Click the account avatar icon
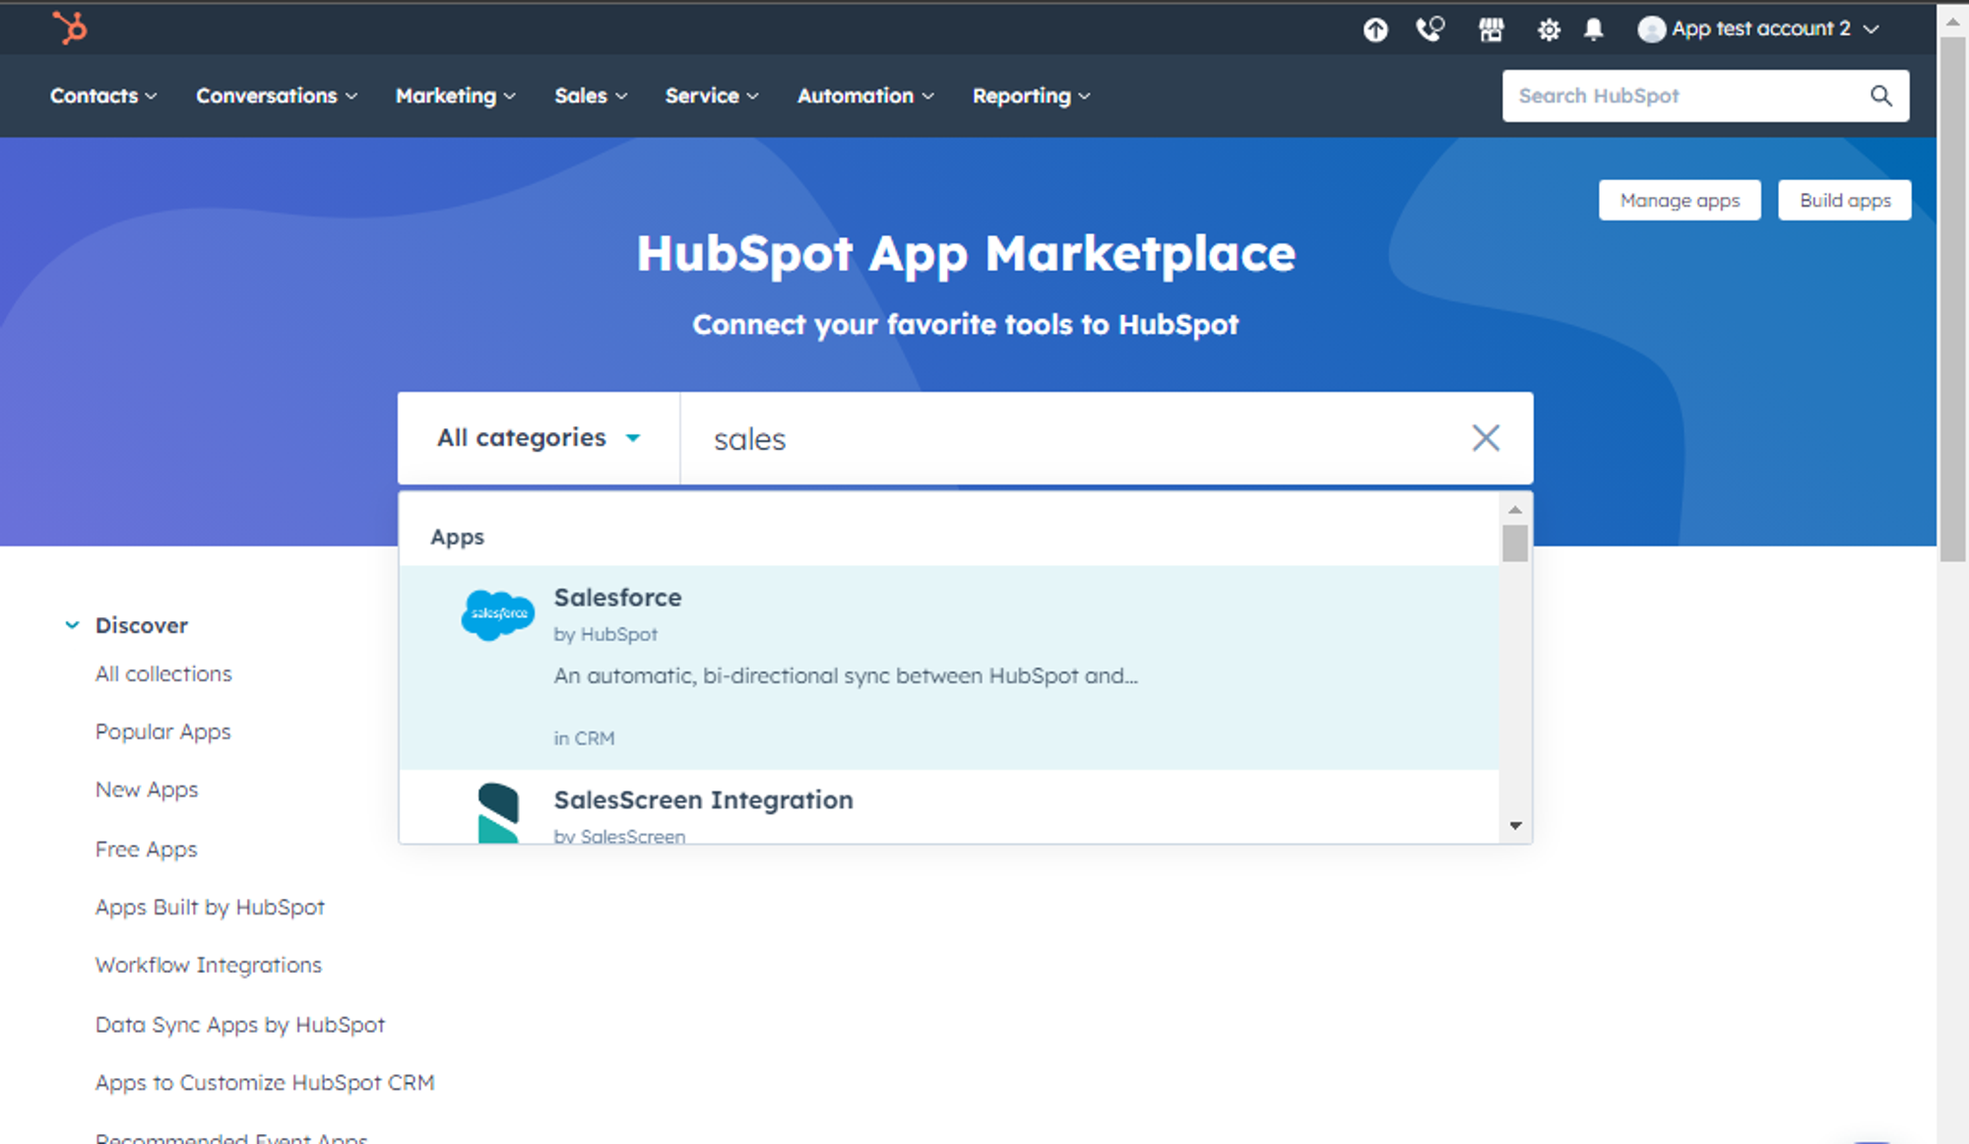This screenshot has height=1144, width=1969. (1651, 30)
